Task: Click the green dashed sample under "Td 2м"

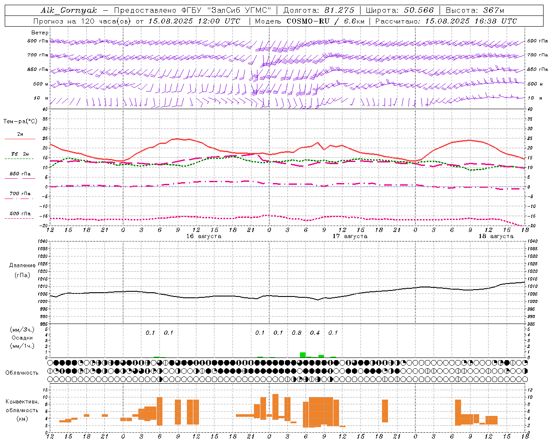Action: [19, 159]
